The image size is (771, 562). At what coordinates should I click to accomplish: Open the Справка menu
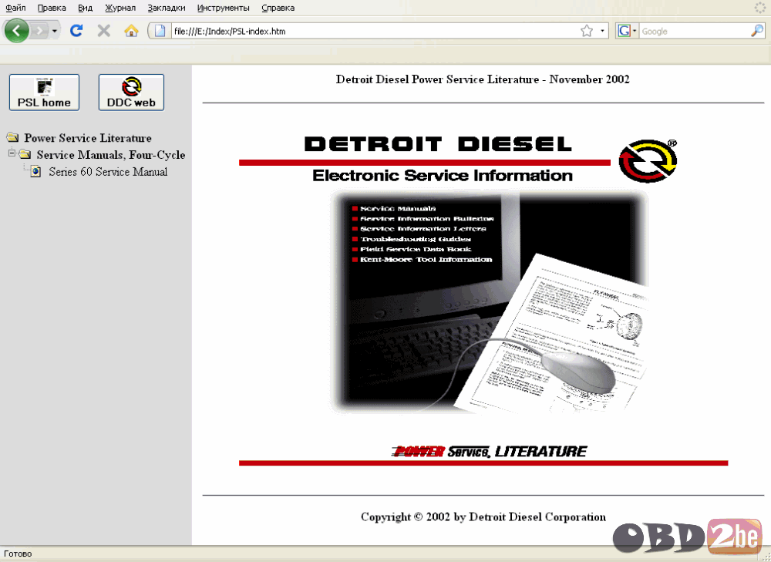tap(278, 8)
